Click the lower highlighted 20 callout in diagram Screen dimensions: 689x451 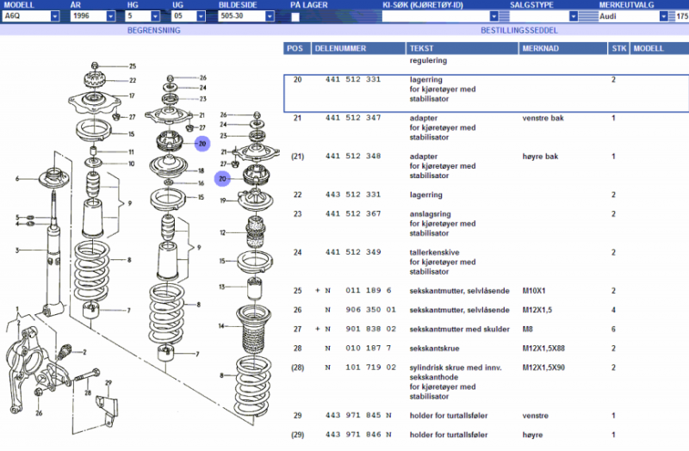(x=222, y=179)
